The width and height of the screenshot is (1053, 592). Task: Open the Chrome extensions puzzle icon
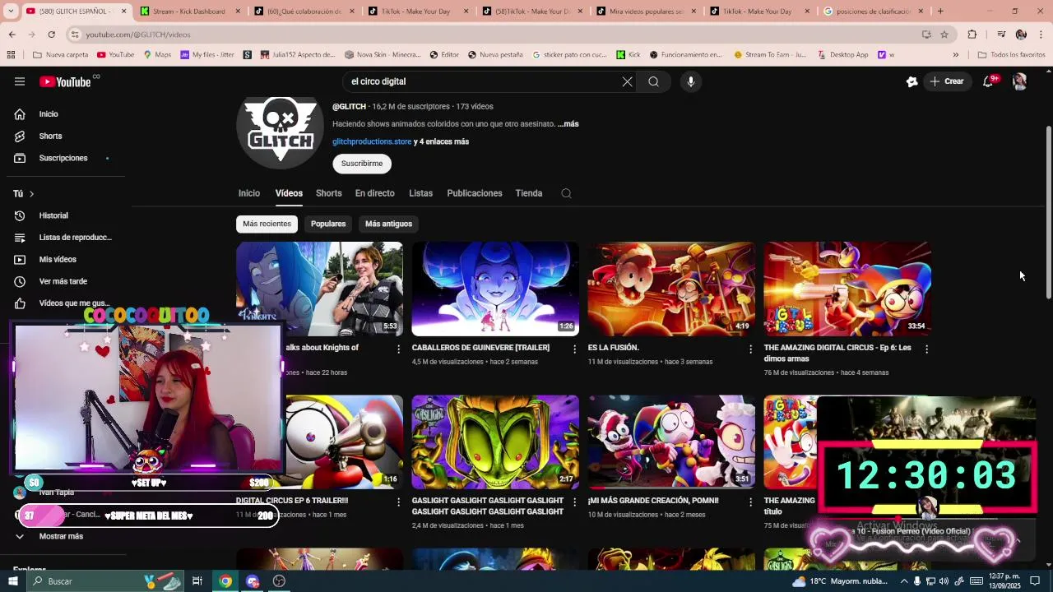972,35
